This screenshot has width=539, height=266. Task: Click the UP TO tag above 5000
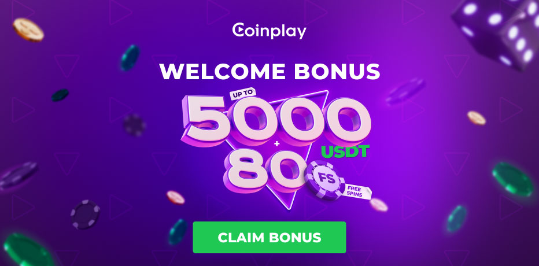point(242,93)
